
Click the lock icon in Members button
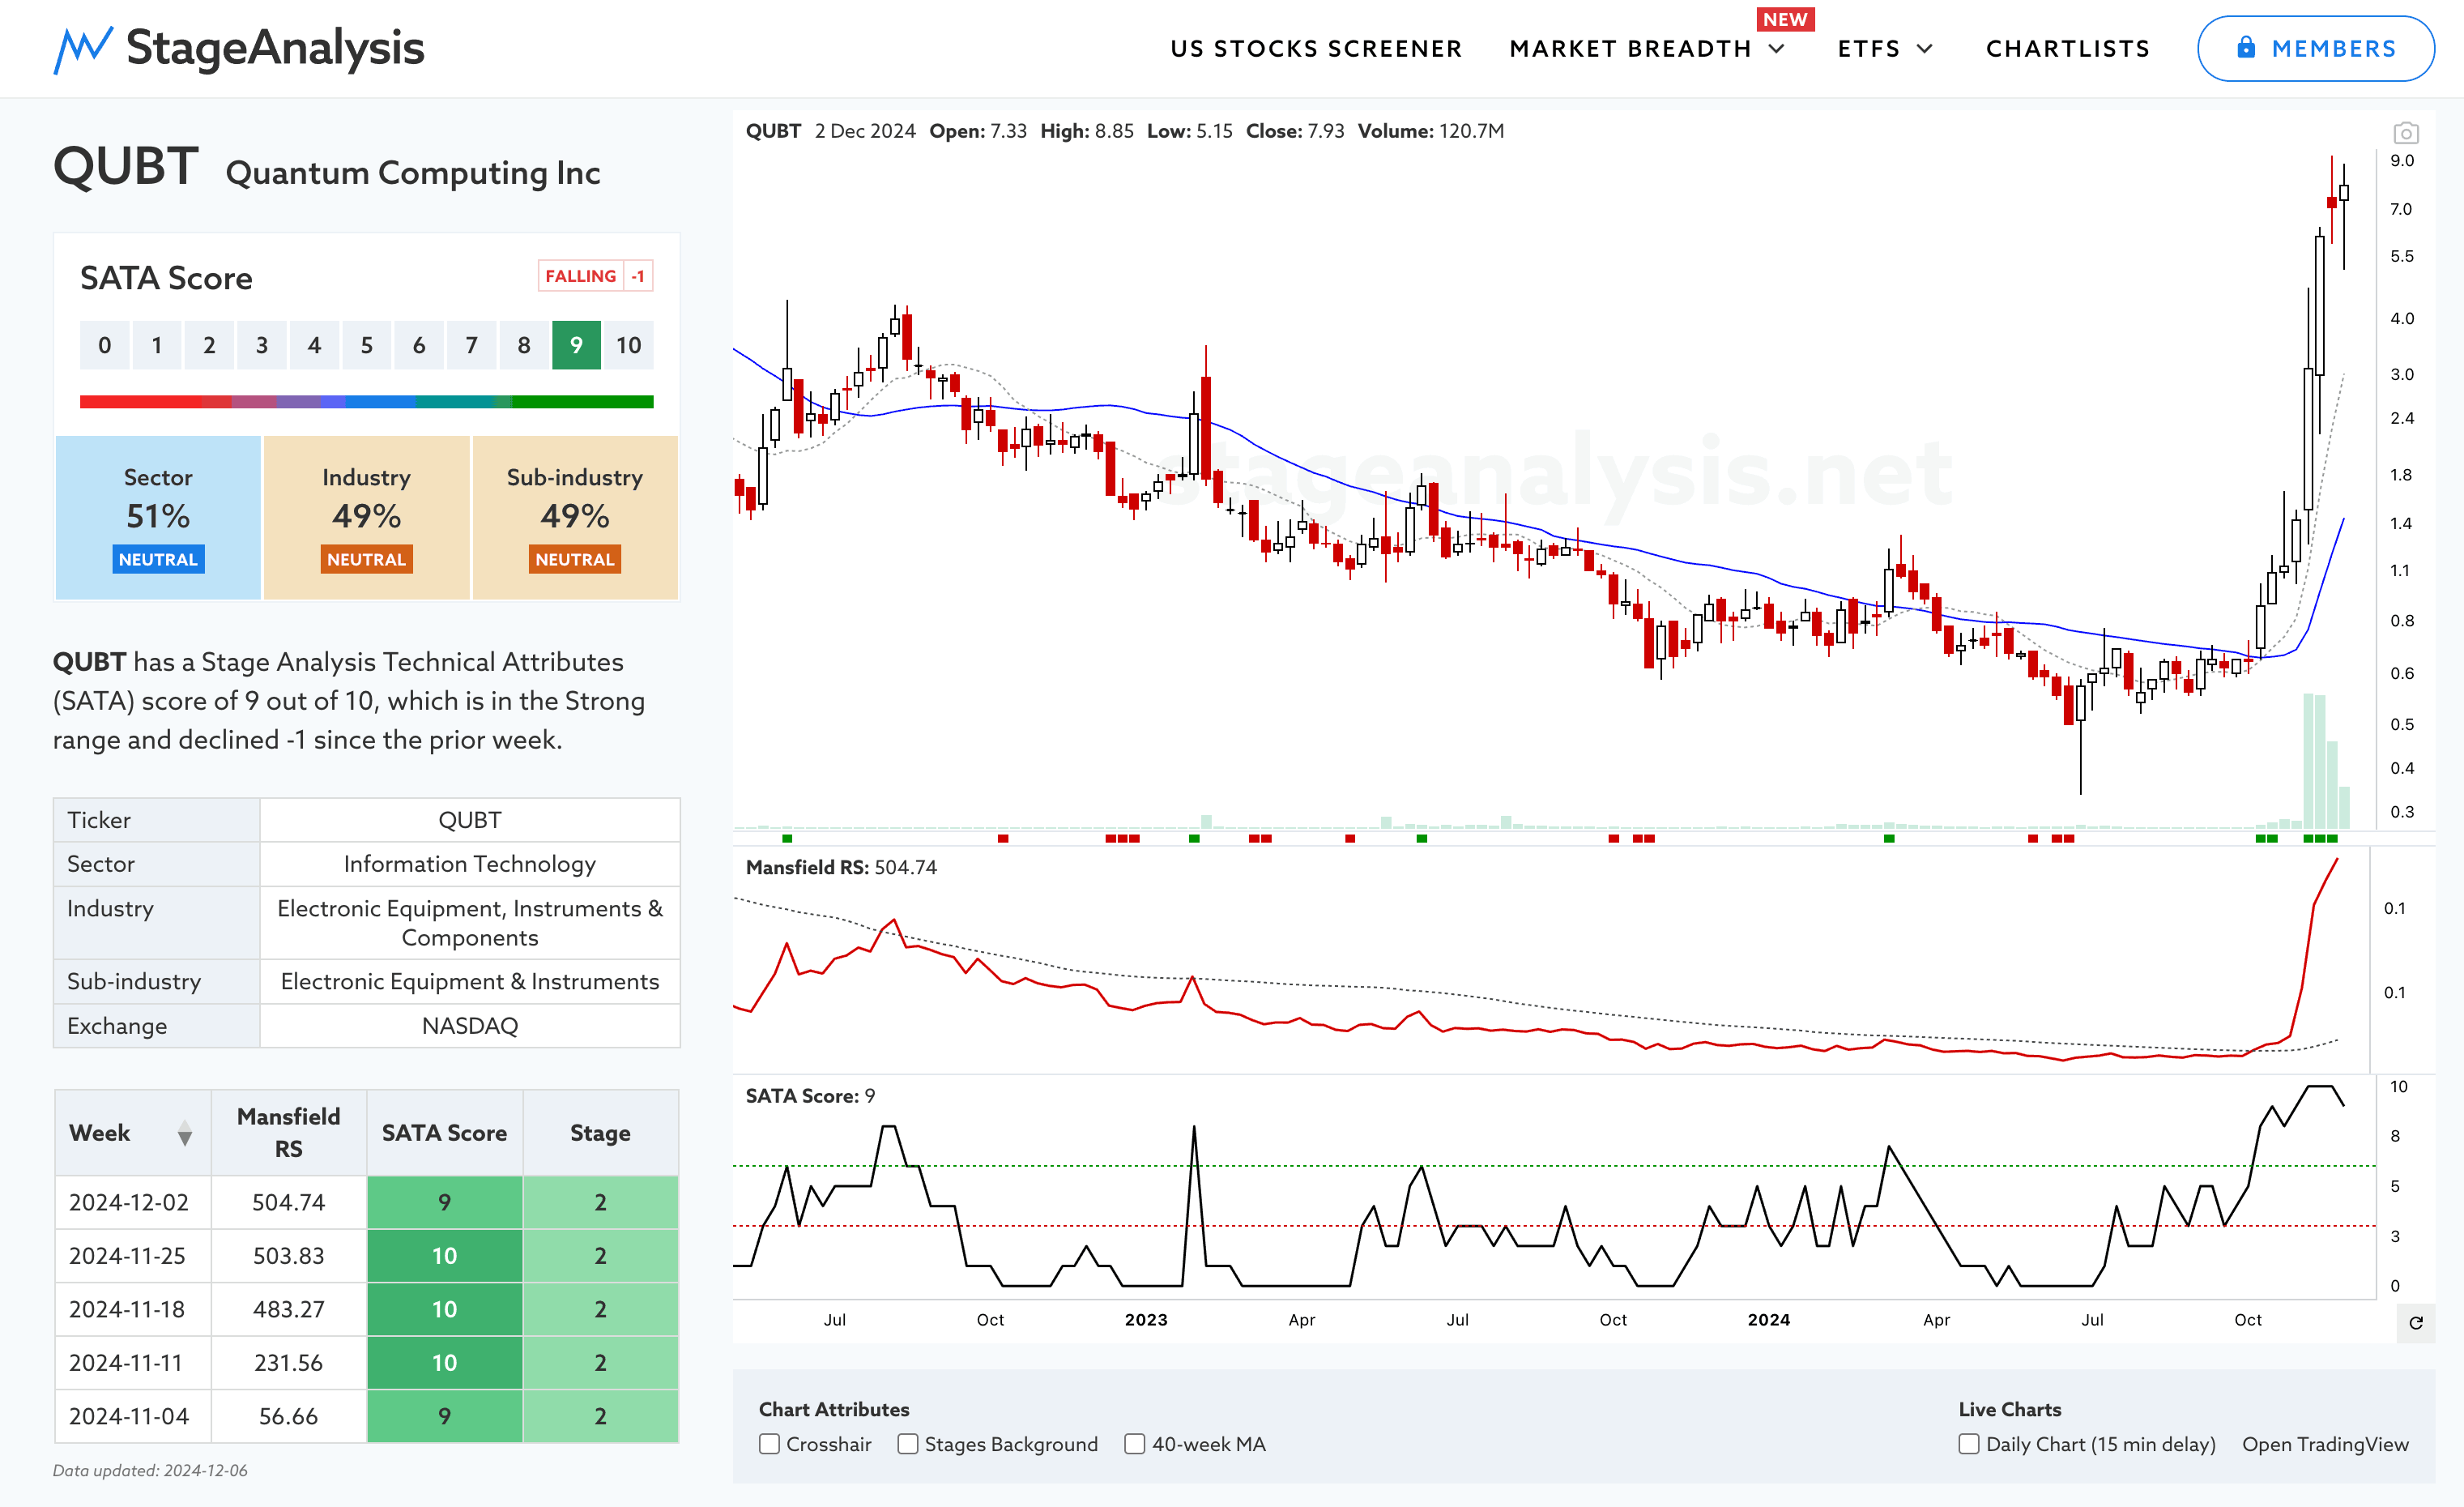coord(2246,48)
